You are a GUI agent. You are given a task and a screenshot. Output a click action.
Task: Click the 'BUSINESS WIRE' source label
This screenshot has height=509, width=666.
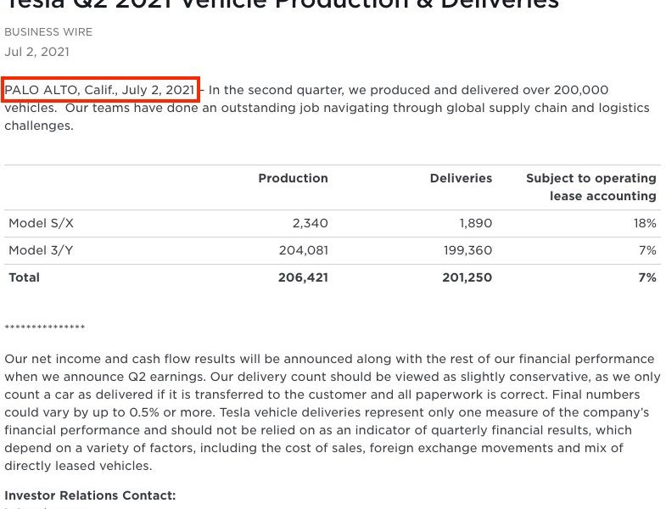coord(48,32)
